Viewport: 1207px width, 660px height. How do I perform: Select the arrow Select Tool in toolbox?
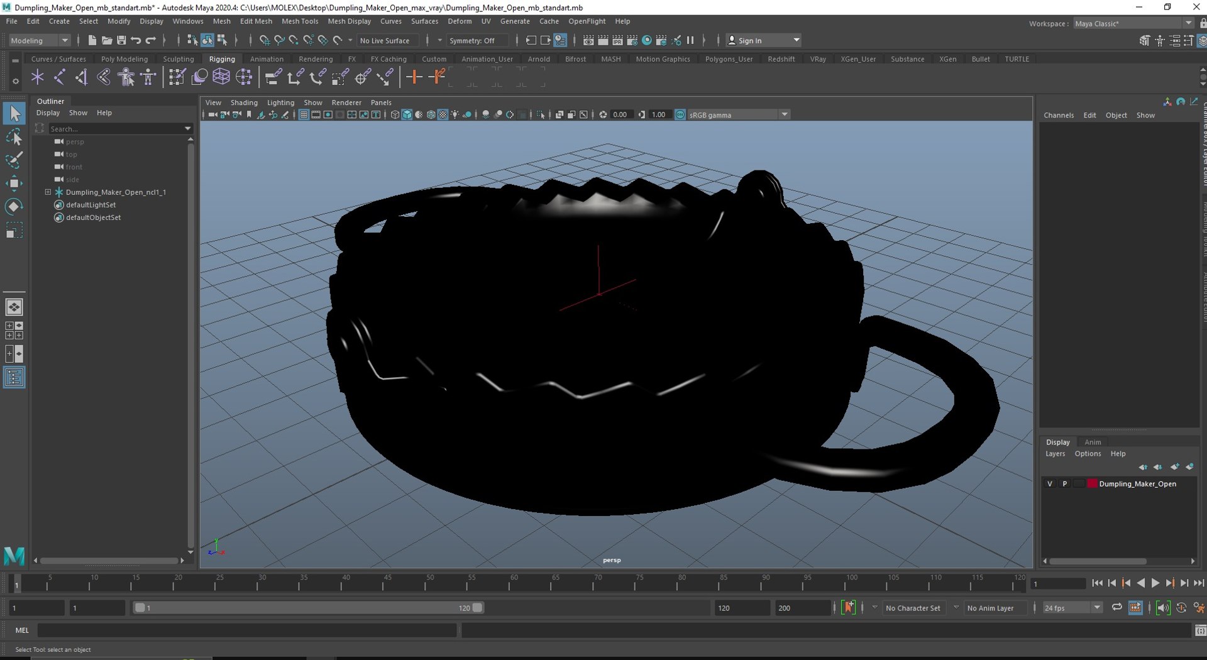pyautogui.click(x=14, y=113)
